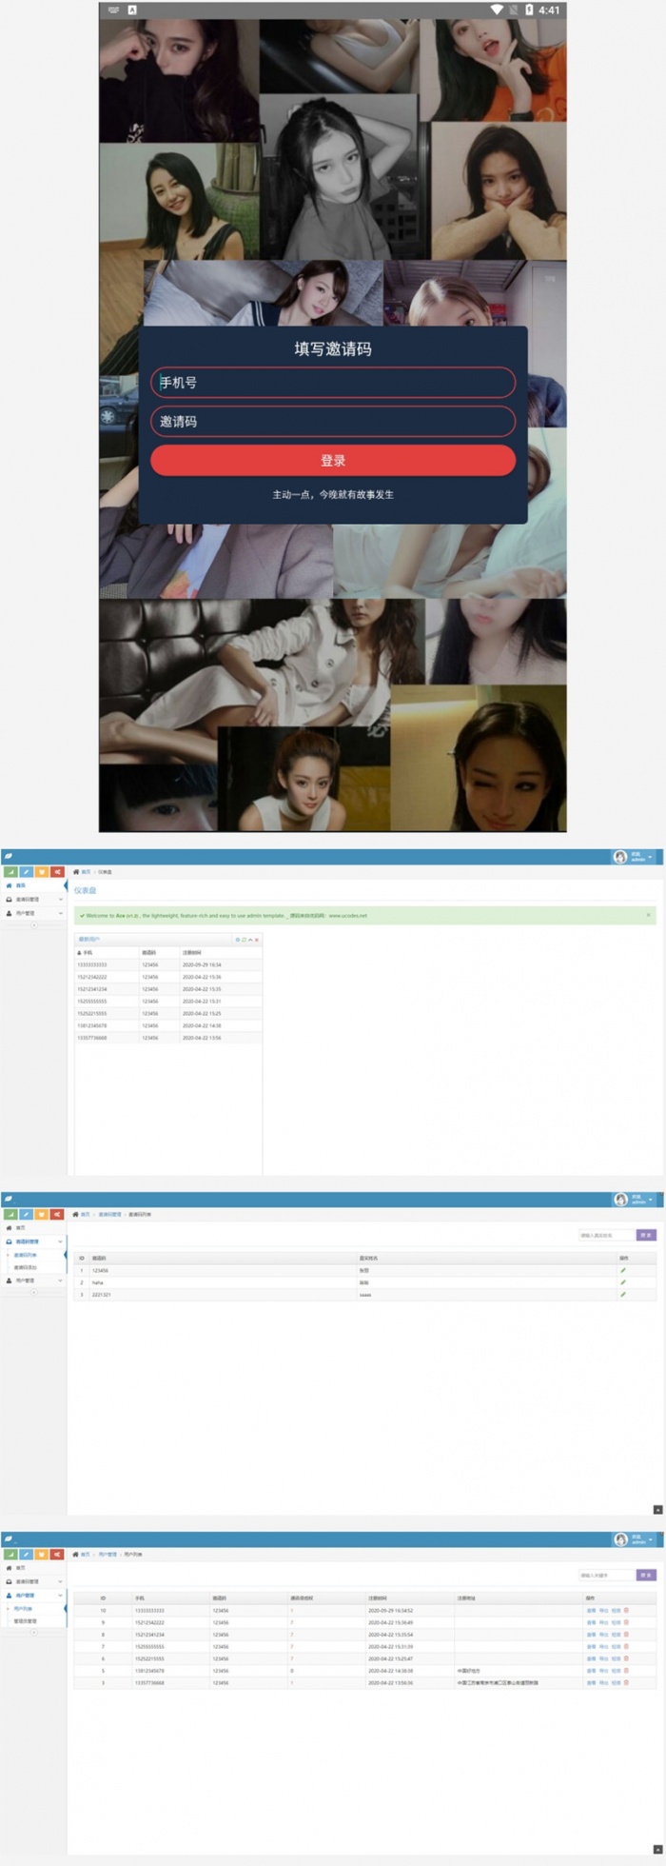Click refresh icon on 最新用户 widget
Screen dimensions: 666x1866
click(x=244, y=940)
